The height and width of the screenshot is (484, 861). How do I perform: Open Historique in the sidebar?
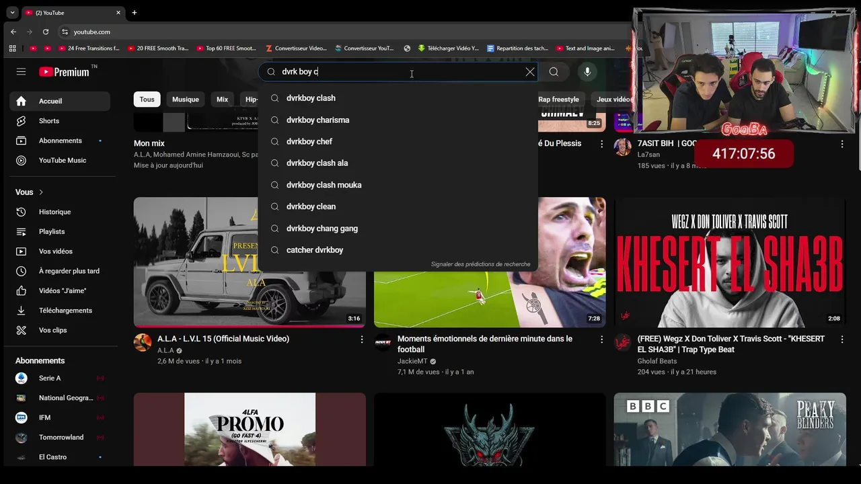pyautogui.click(x=60, y=212)
